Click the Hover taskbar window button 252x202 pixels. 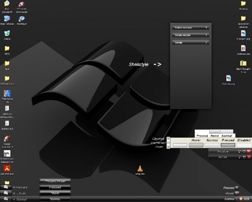pos(55,193)
